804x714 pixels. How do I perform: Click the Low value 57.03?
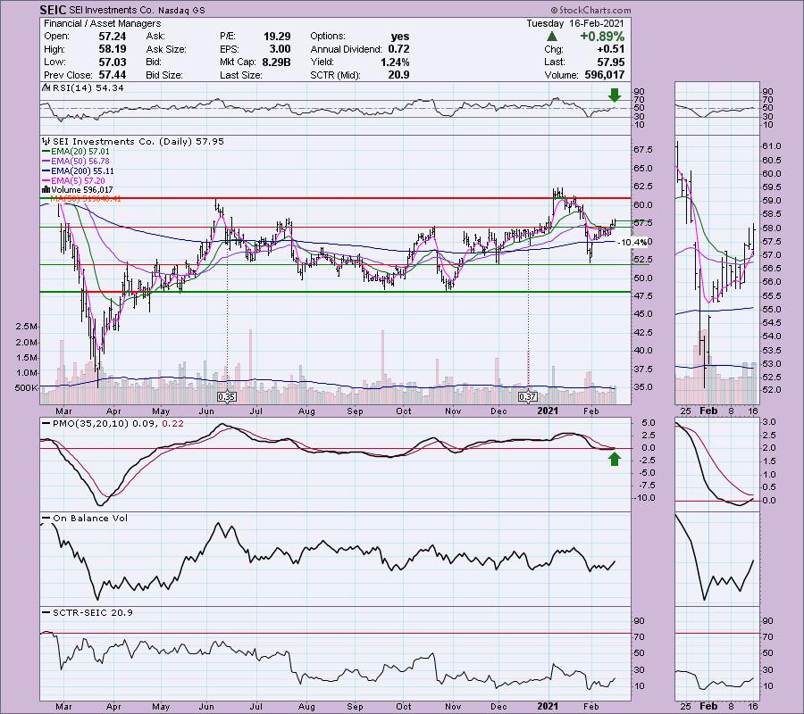pyautogui.click(x=113, y=62)
